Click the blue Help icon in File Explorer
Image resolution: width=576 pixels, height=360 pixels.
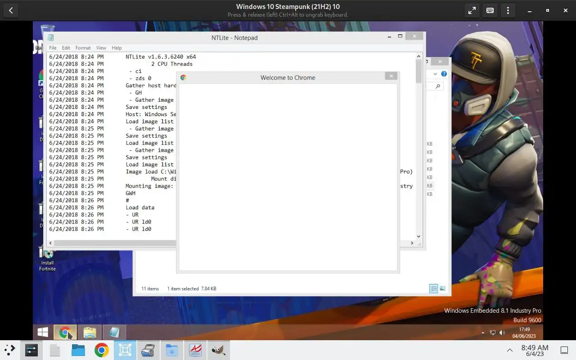[x=444, y=74]
